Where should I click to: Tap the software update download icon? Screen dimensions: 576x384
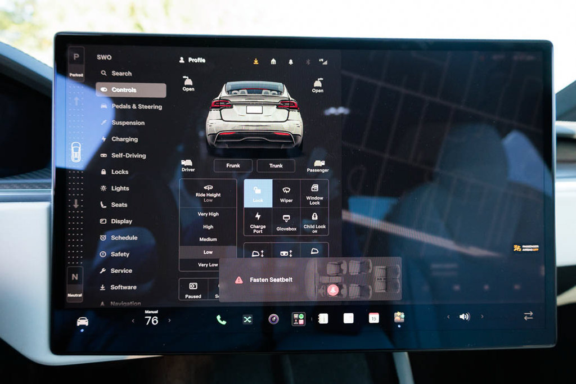pyautogui.click(x=256, y=61)
